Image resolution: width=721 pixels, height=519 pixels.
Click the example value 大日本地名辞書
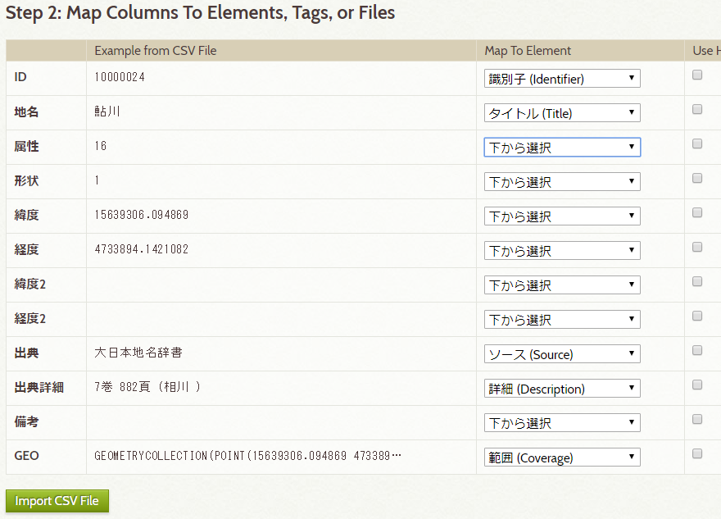pos(138,353)
